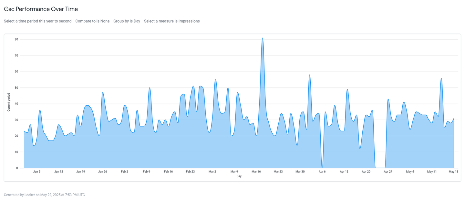Click the 10 y-axis tick value
Image resolution: width=465 pixels, height=204 pixels.
tap(16, 152)
